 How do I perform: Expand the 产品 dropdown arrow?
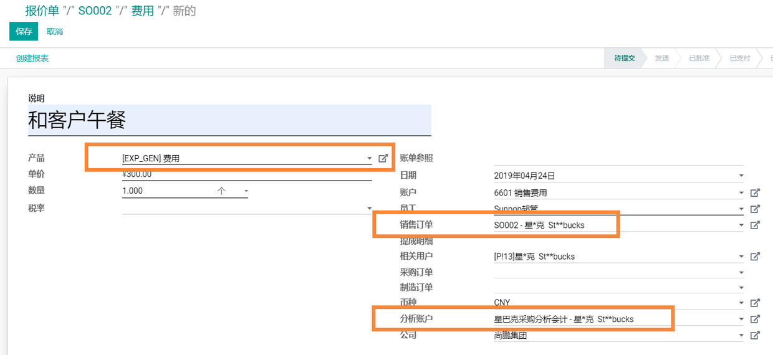coord(370,159)
